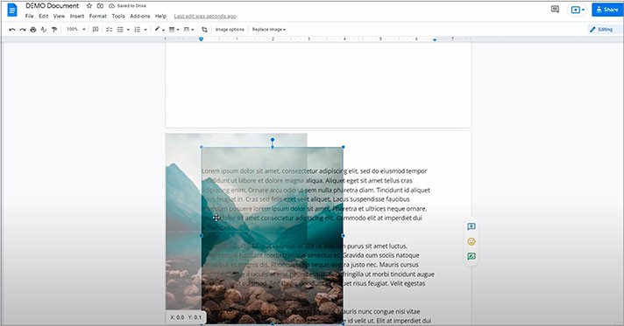Print the document

(x=33, y=30)
